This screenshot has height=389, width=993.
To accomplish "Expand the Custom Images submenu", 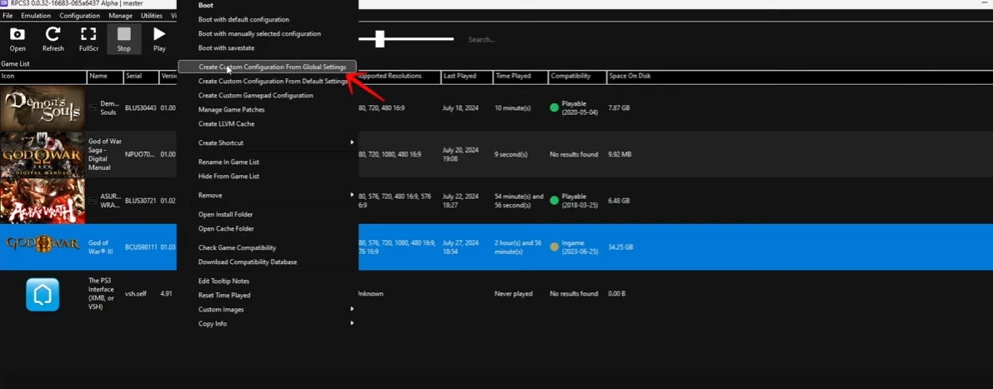I will (275, 310).
